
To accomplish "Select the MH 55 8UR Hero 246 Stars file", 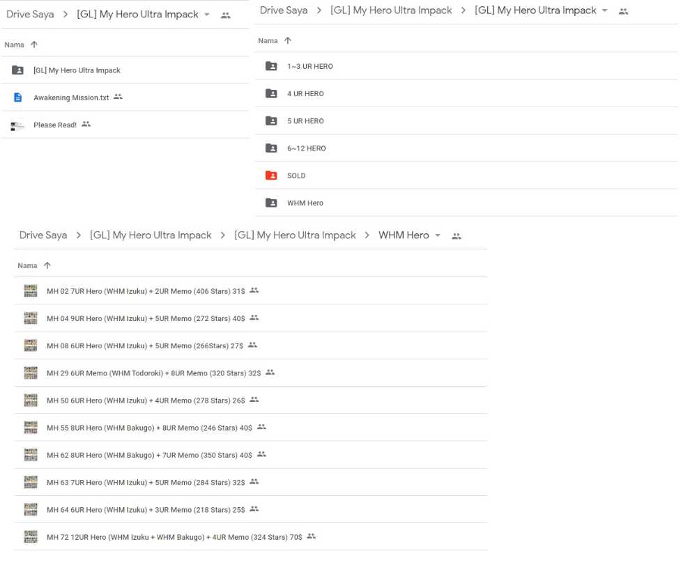I will (149, 428).
